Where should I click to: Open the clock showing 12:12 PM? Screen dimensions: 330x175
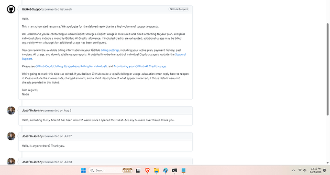click(316, 170)
